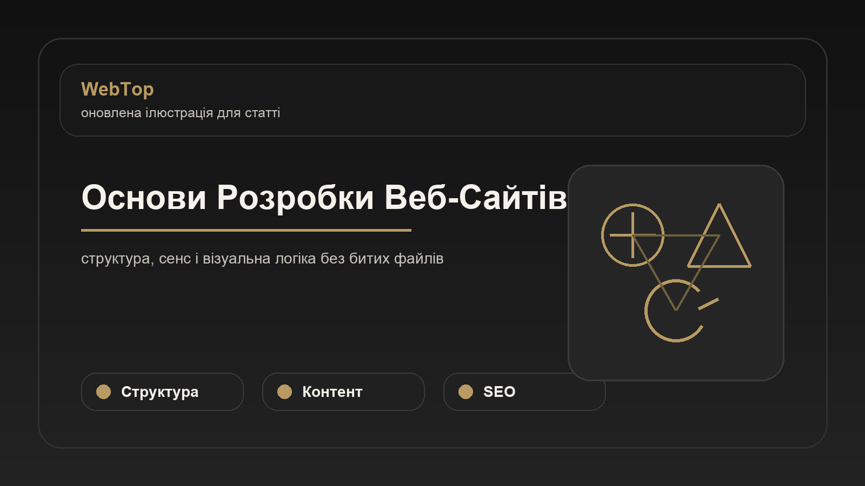Image resolution: width=865 pixels, height=486 pixels.
Task: Select the SEO pill
Action: (524, 391)
